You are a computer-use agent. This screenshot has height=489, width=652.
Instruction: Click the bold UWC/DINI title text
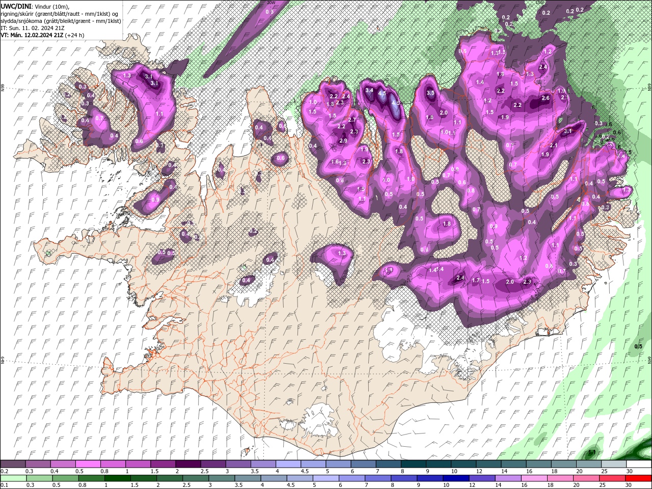(x=16, y=6)
